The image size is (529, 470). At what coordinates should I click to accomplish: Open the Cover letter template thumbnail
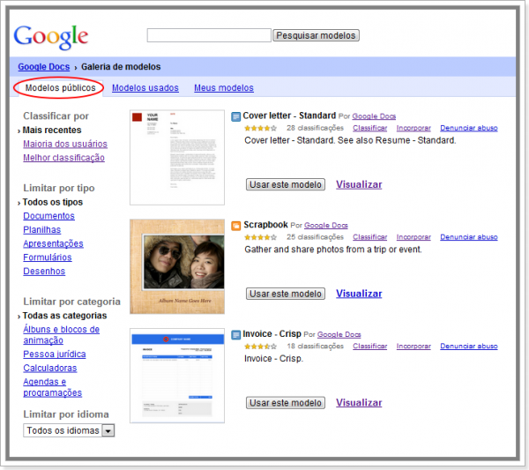click(177, 157)
